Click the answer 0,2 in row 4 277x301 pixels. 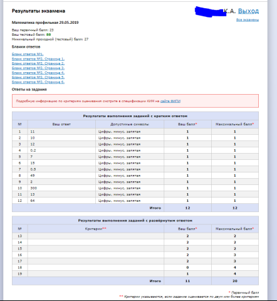(33, 150)
